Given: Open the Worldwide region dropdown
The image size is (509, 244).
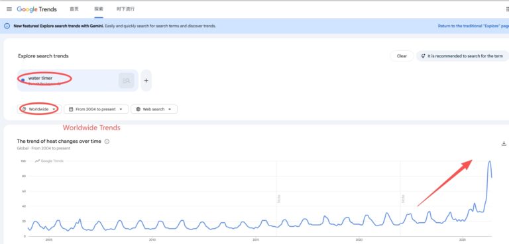Looking at the screenshot, I should (39, 109).
